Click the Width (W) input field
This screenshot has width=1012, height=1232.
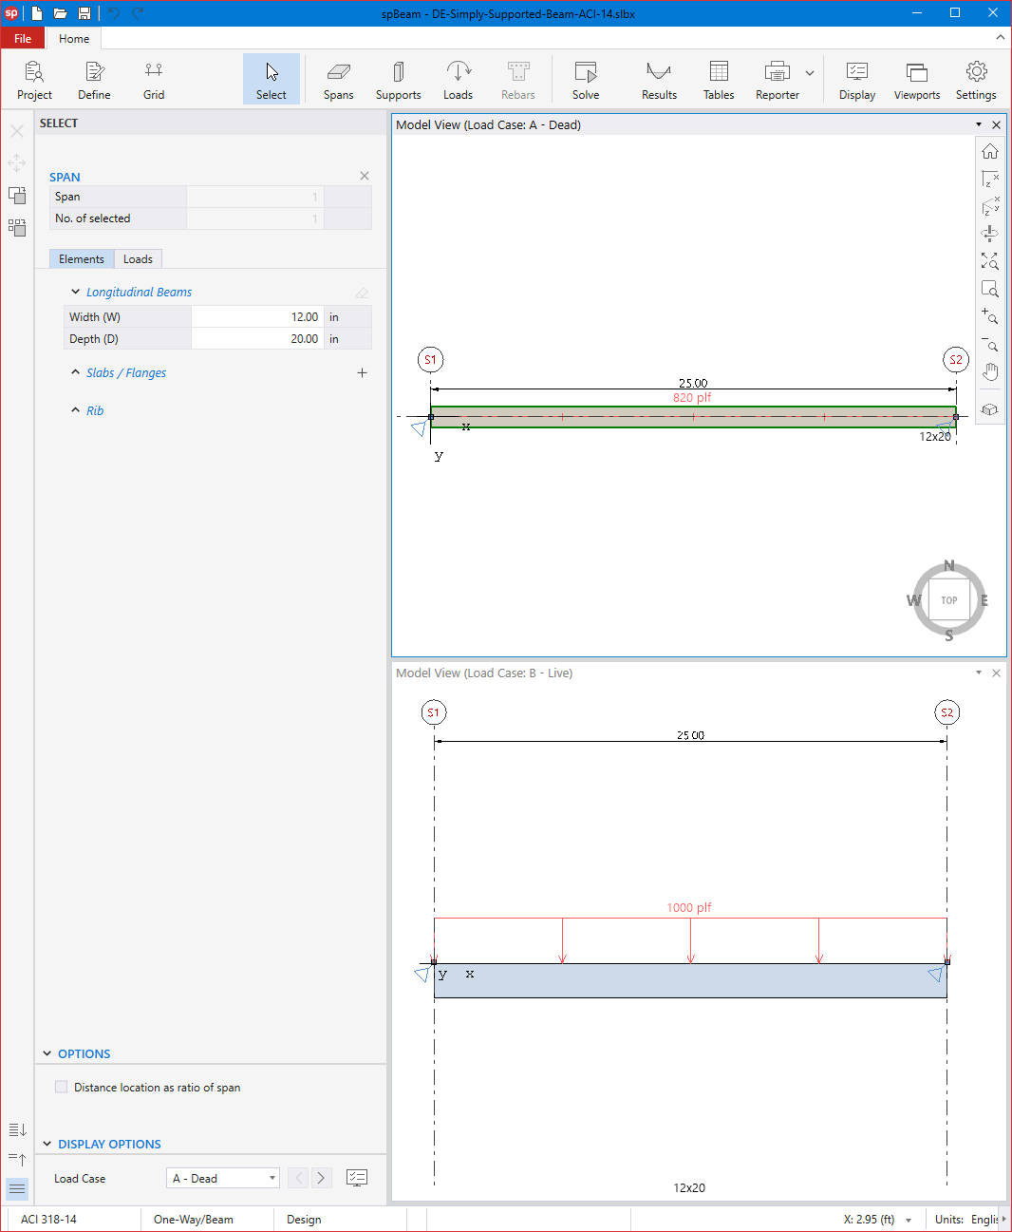[x=257, y=317]
